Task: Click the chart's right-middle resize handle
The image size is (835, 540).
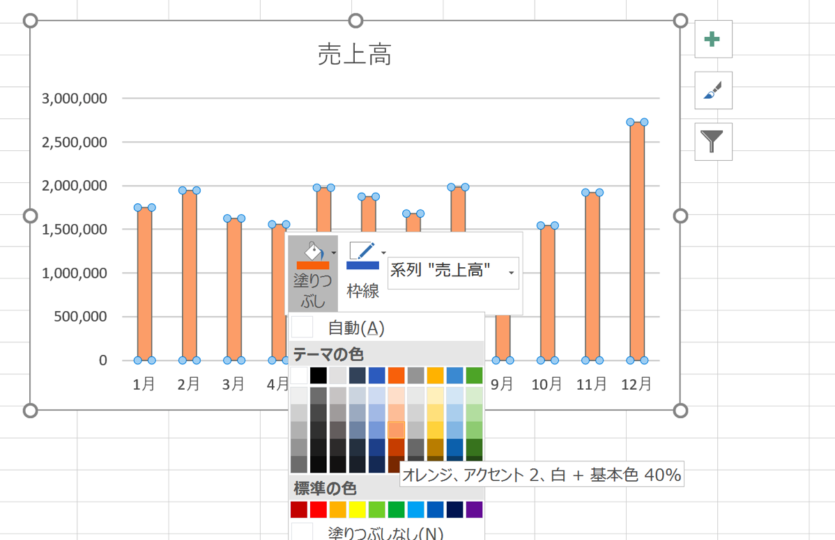Action: [x=680, y=216]
